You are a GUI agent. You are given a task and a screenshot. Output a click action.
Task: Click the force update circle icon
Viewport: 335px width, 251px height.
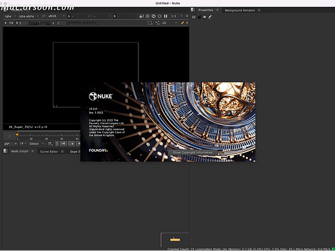click(160, 16)
